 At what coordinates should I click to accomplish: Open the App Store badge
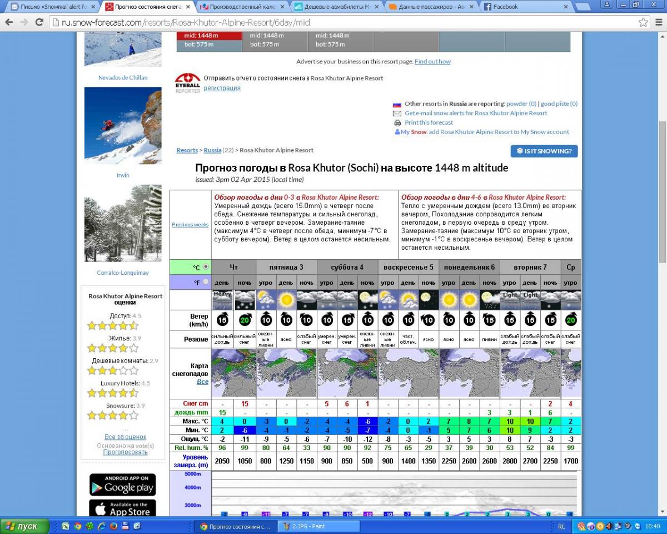[122, 508]
